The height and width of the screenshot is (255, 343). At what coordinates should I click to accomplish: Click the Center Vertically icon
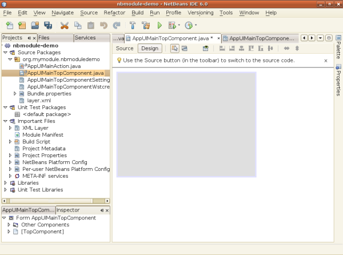pos(270,49)
